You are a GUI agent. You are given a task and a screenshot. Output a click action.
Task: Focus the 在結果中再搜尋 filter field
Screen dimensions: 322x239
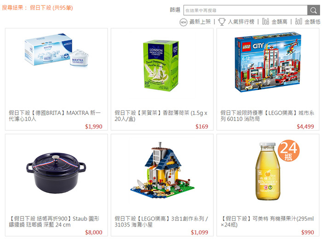[x=245, y=10]
